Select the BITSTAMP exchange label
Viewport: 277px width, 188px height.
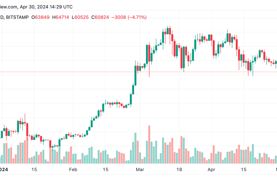17,17
